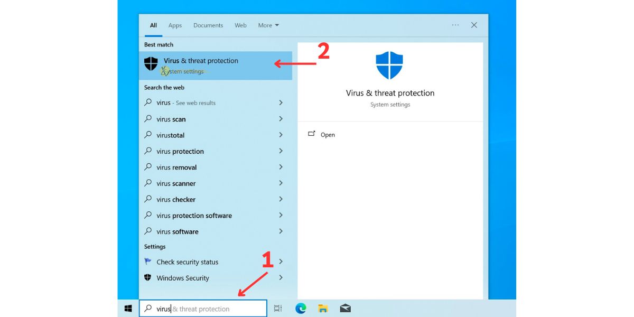Open the three-dot options menu
The height and width of the screenshot is (317, 634).
tap(455, 25)
